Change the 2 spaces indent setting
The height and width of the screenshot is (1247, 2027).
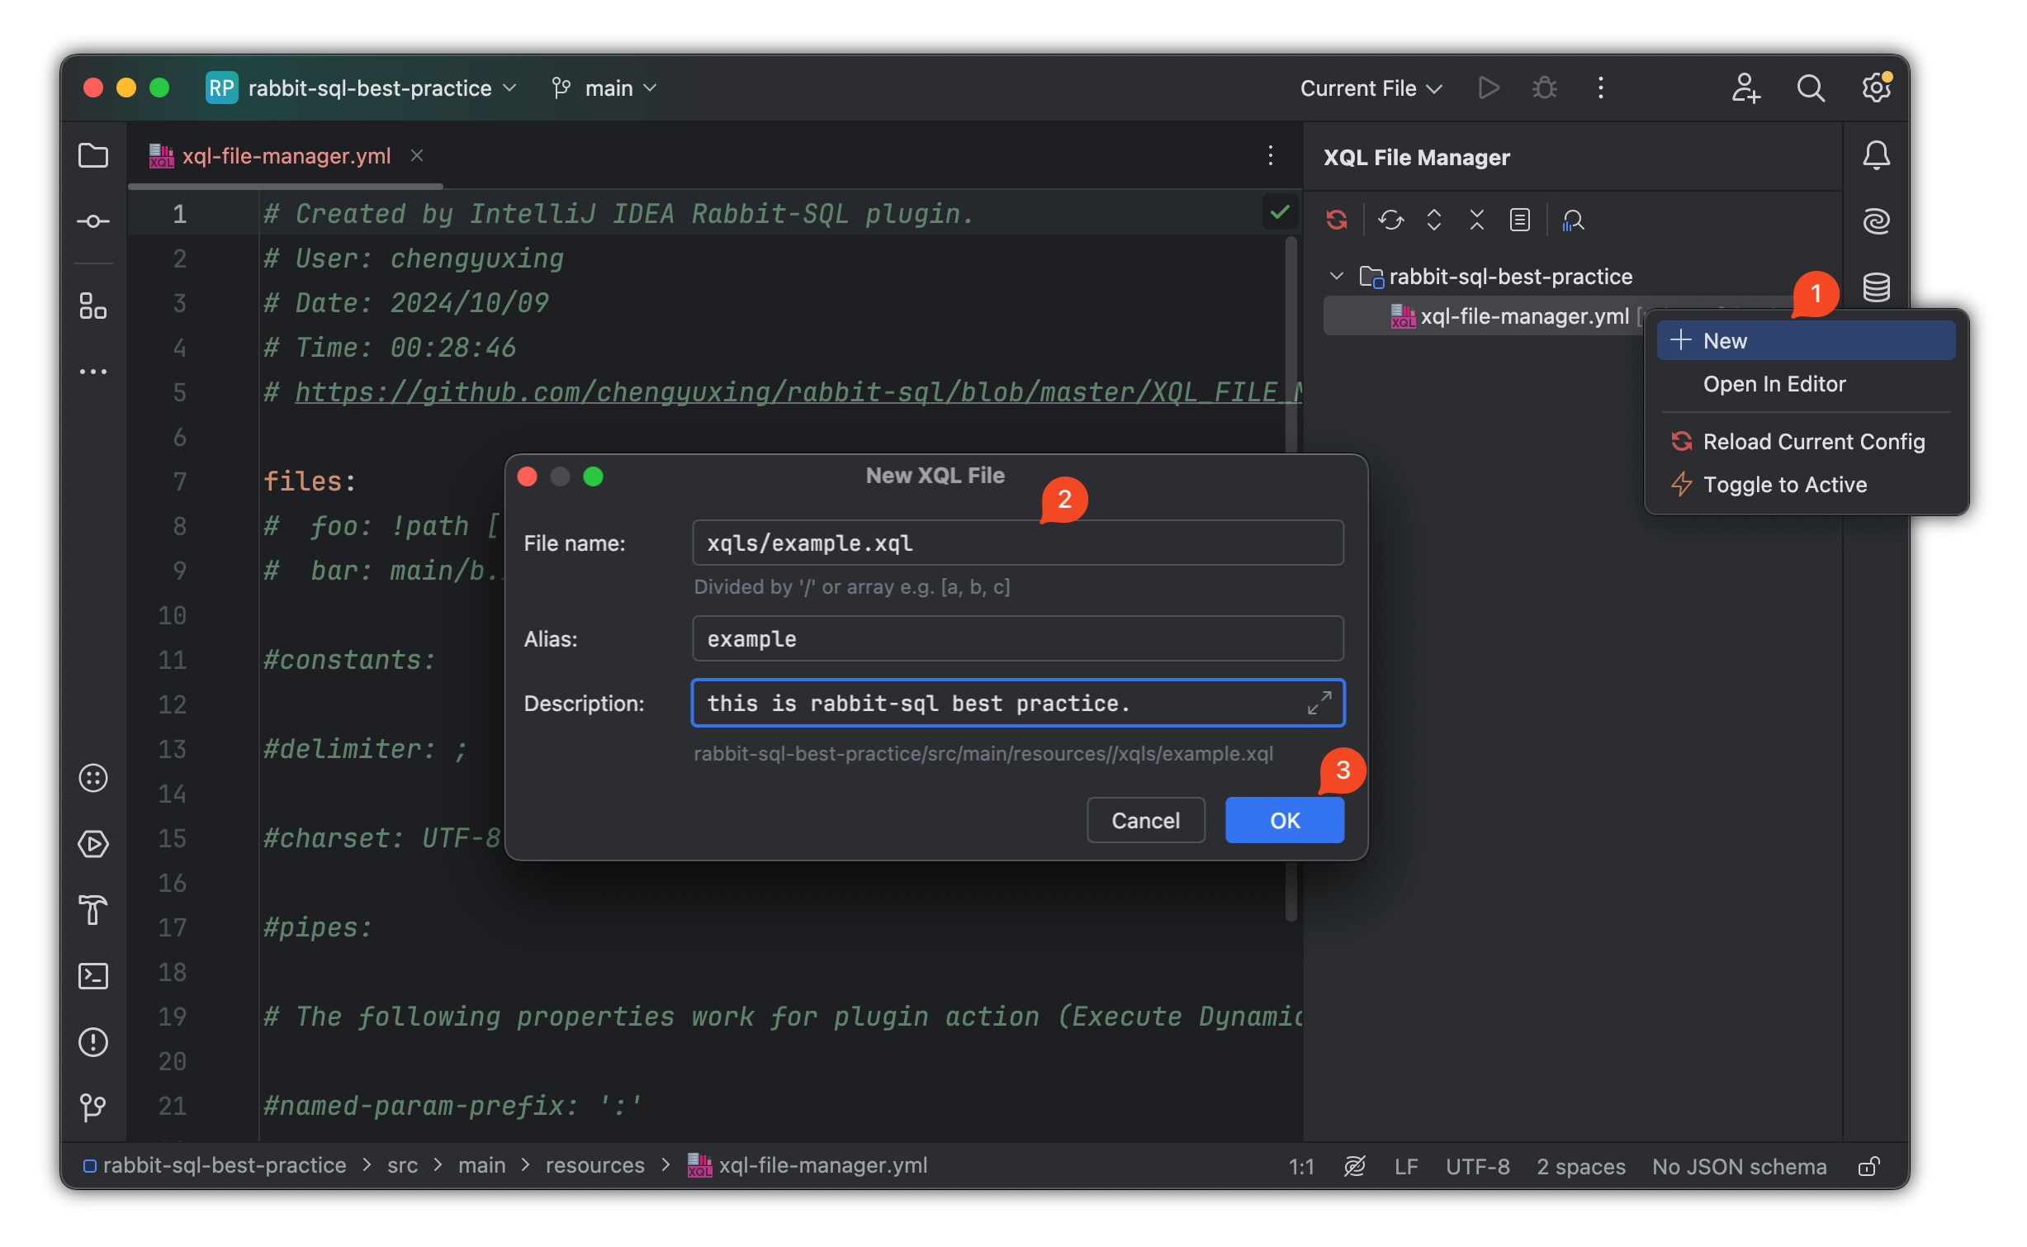click(x=1580, y=1166)
